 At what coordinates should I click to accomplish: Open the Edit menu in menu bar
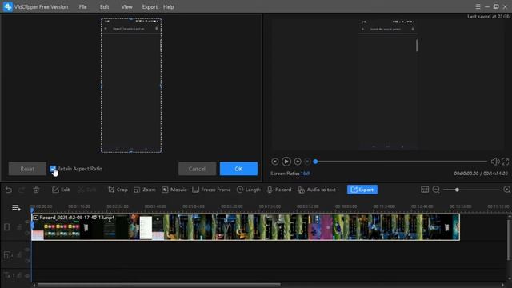pyautogui.click(x=105, y=7)
